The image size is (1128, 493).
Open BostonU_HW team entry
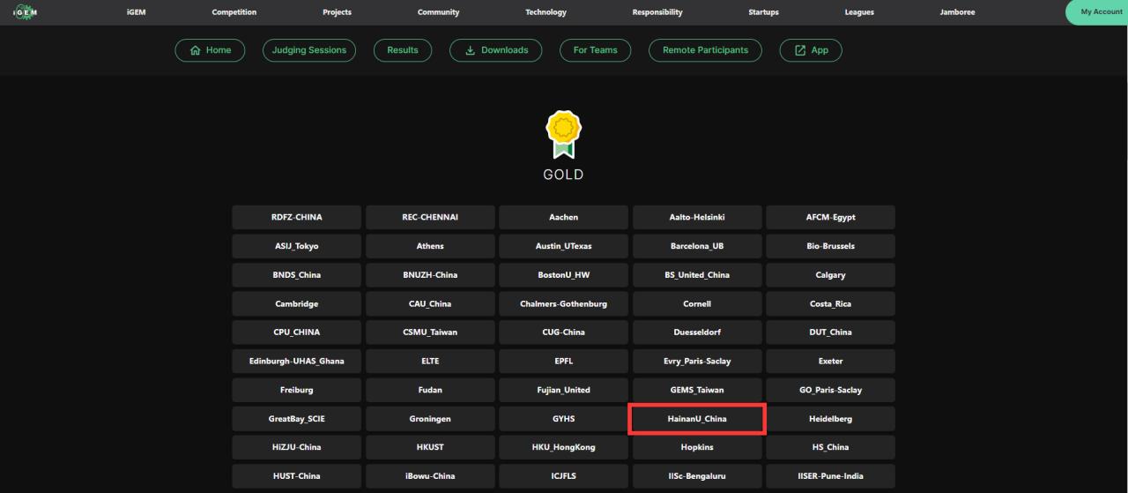(x=564, y=275)
